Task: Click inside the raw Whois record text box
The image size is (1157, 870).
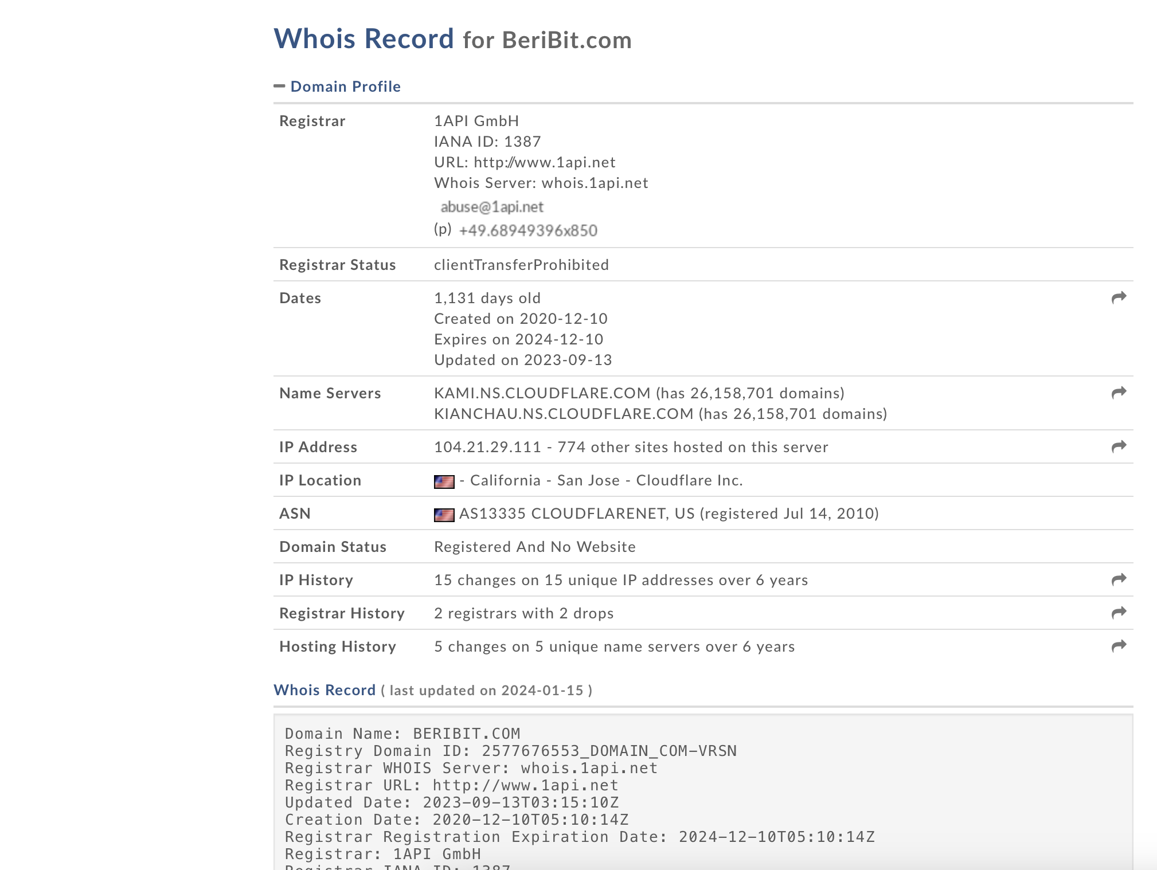Action: 702,794
